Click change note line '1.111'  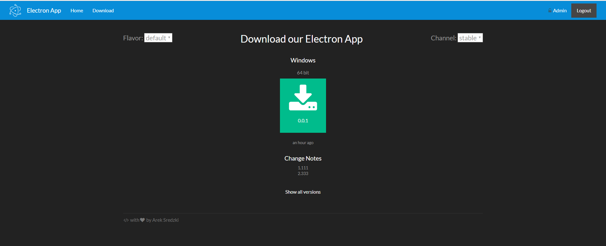click(x=303, y=168)
